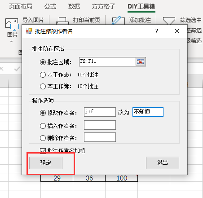Image resolution: width=203 pixels, height=198 pixels.
Task: Open the 方方格子 ribbon tab
Action: tap(104, 6)
